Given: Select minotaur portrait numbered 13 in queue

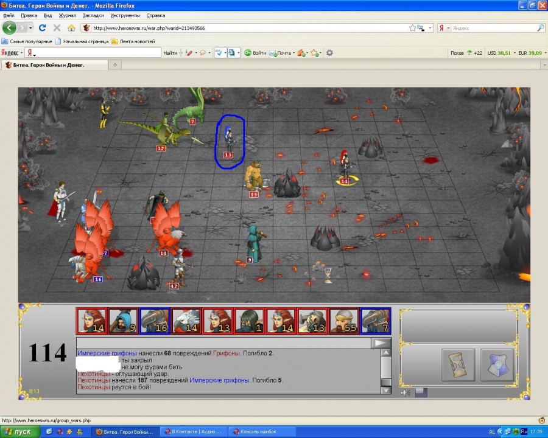Looking at the screenshot, I should 312,321.
